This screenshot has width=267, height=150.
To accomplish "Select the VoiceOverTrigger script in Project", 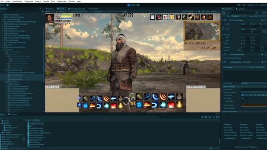I will [37, 130].
